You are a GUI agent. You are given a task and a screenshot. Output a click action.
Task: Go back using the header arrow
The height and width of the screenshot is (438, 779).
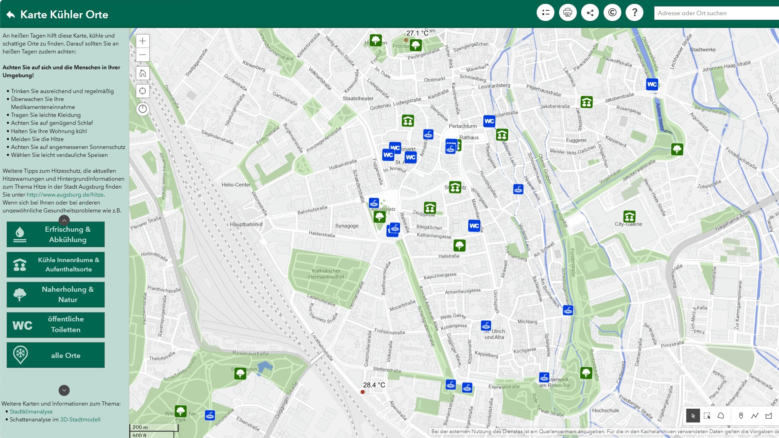[x=11, y=14]
